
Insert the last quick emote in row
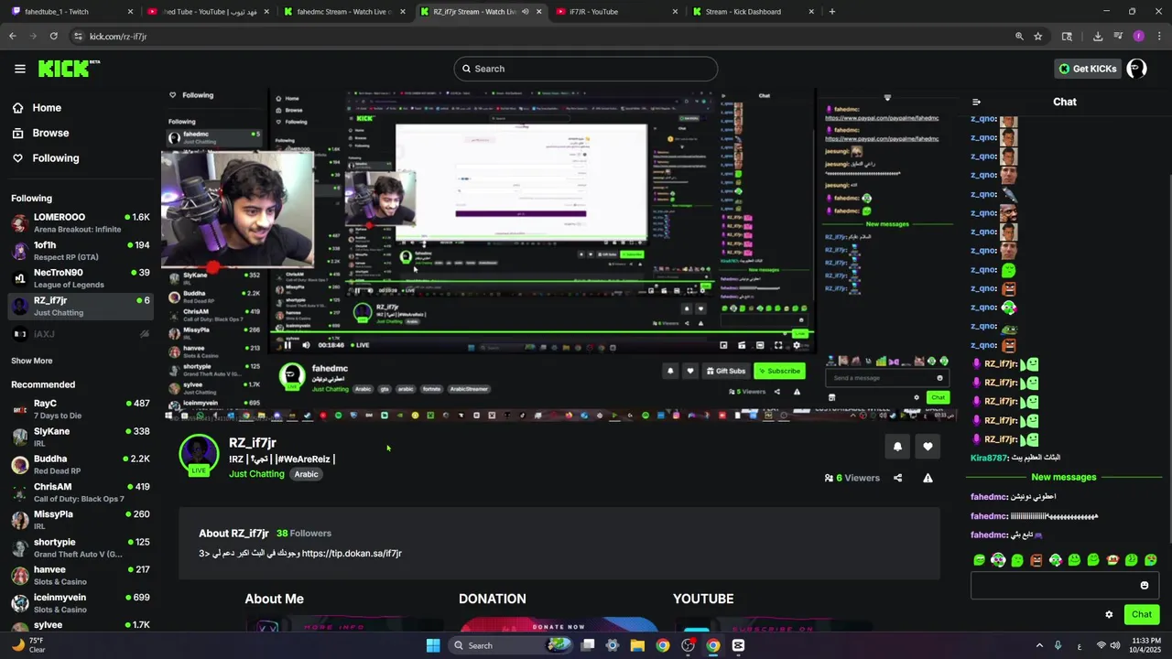tap(1151, 560)
